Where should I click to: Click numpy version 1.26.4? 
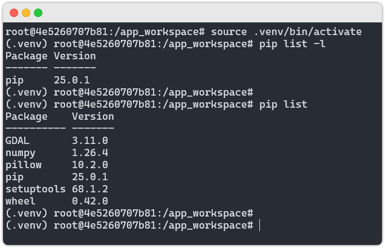(90, 153)
